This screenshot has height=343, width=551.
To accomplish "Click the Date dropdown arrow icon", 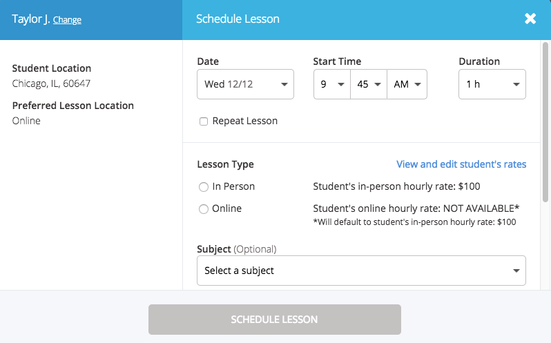I will pos(284,85).
